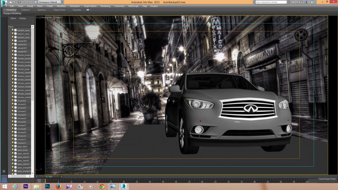Click the Polygon Modeling panel button

click(12, 13)
